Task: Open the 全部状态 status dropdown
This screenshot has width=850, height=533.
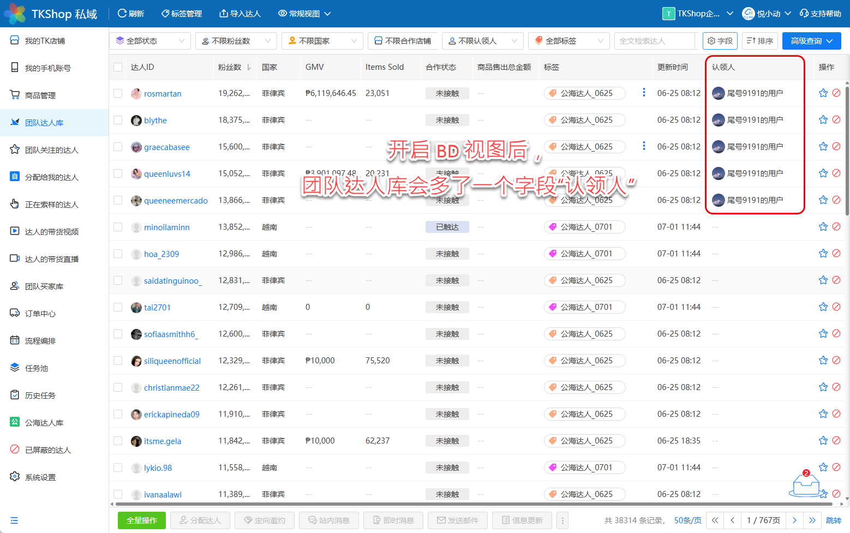Action: pyautogui.click(x=150, y=41)
